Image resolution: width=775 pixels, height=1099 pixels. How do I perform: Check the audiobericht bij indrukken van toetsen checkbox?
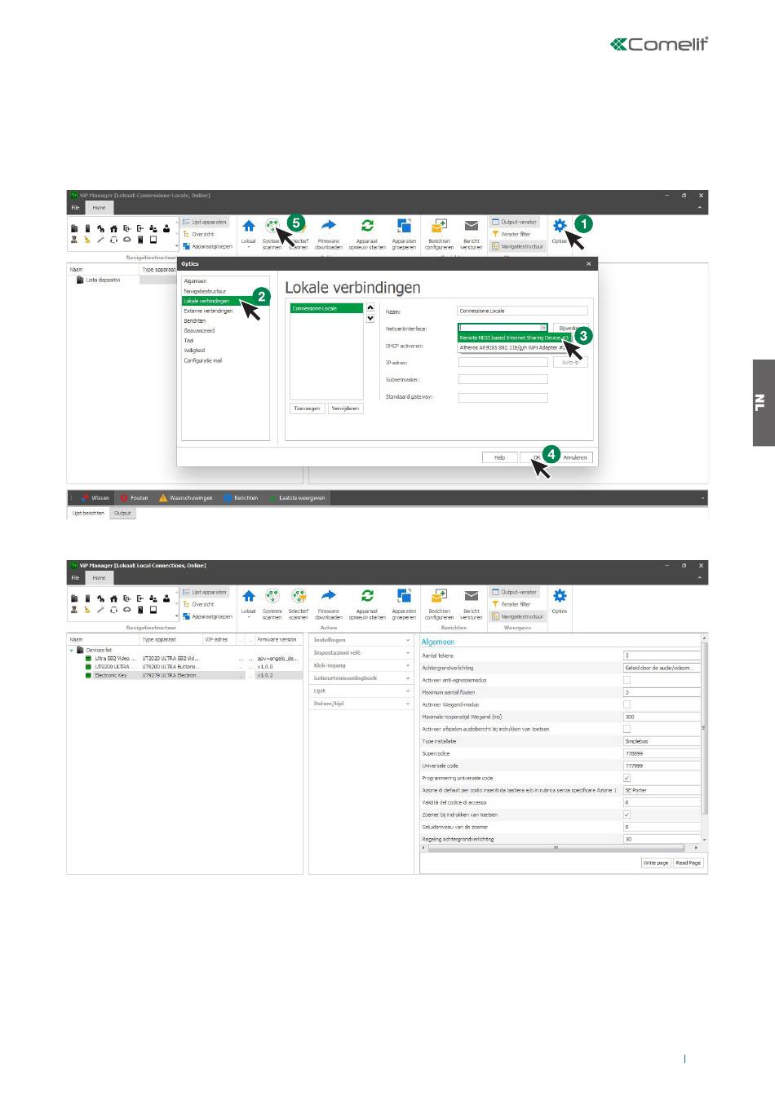click(x=627, y=729)
